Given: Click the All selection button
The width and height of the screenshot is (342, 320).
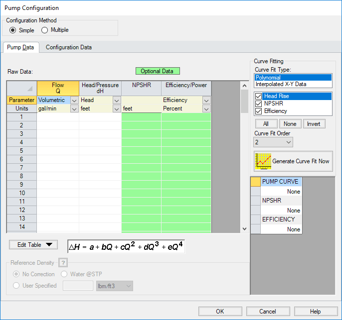Looking at the screenshot, I should pos(266,124).
